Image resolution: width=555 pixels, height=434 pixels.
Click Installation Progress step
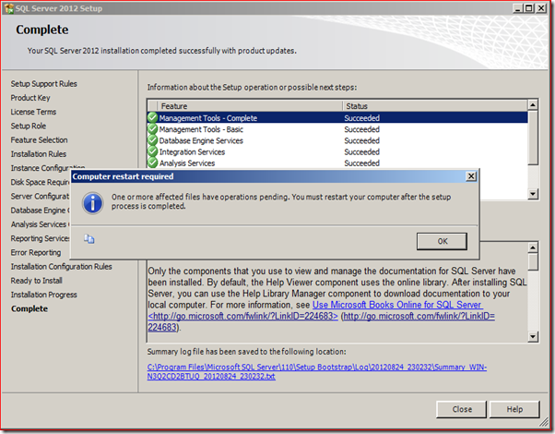43,295
